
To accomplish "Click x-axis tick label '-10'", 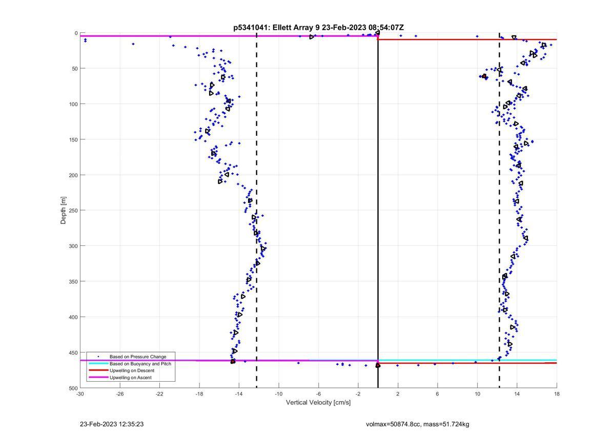I will click(x=279, y=394).
